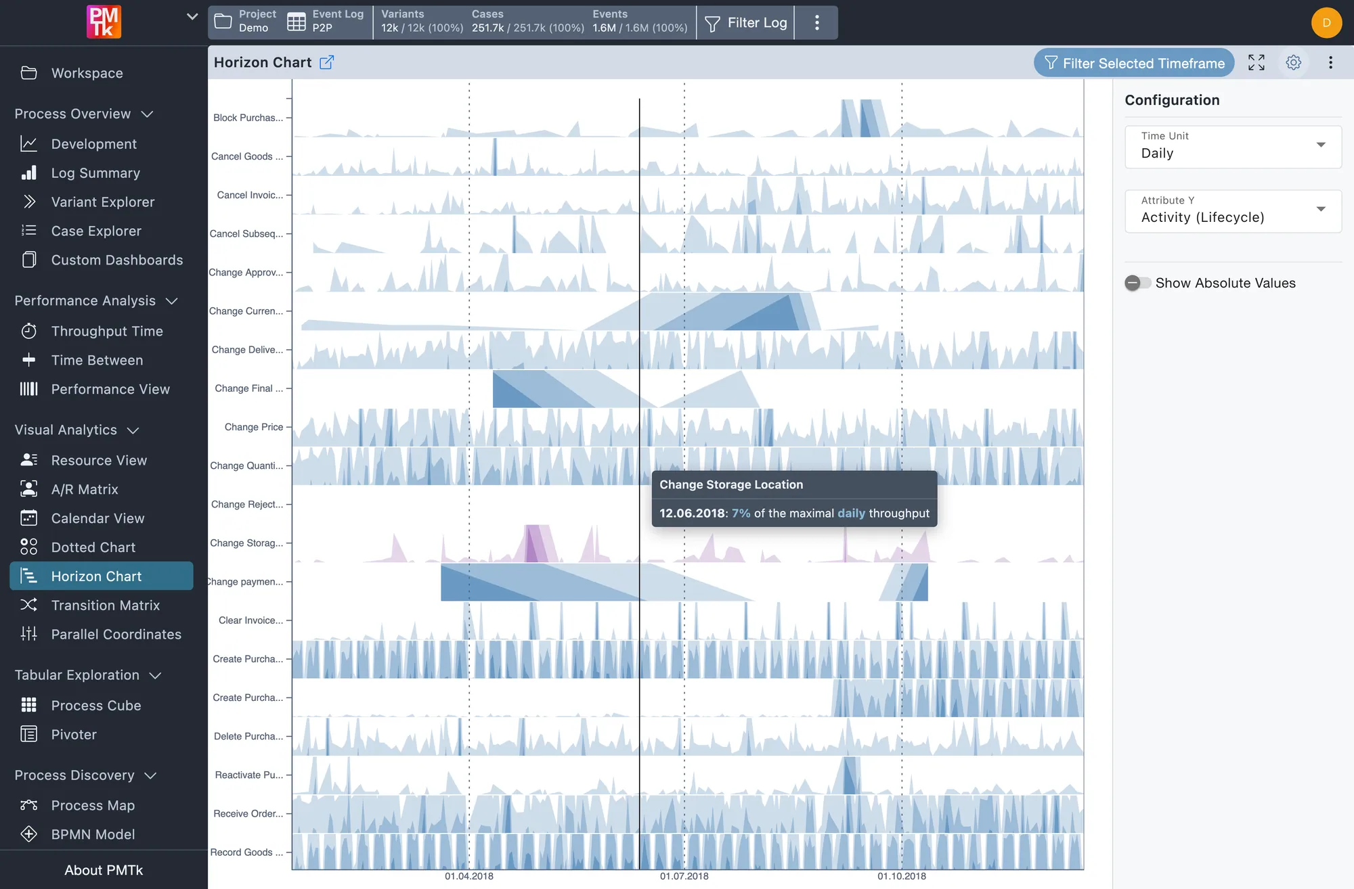The image size is (1354, 889).
Task: Click the Variant Explorer chevrons icon
Action: pos(28,202)
